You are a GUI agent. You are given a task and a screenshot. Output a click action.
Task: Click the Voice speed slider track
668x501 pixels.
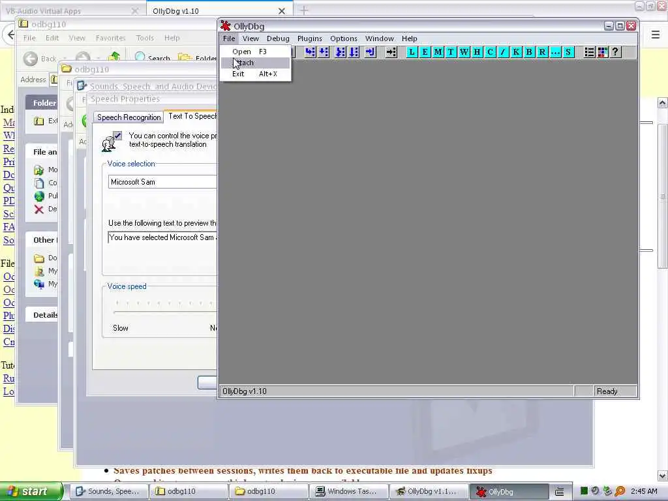pyautogui.click(x=164, y=312)
